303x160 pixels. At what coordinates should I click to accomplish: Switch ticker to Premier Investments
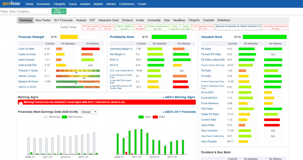point(157,27)
